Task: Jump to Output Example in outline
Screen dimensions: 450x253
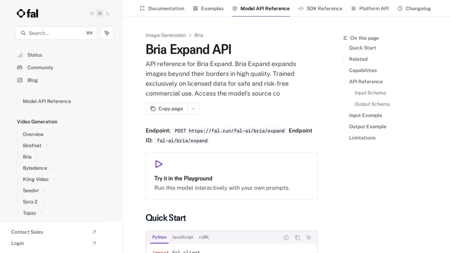Action: 367,127
